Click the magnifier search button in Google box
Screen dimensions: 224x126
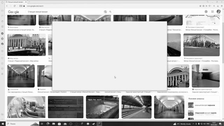110,12
